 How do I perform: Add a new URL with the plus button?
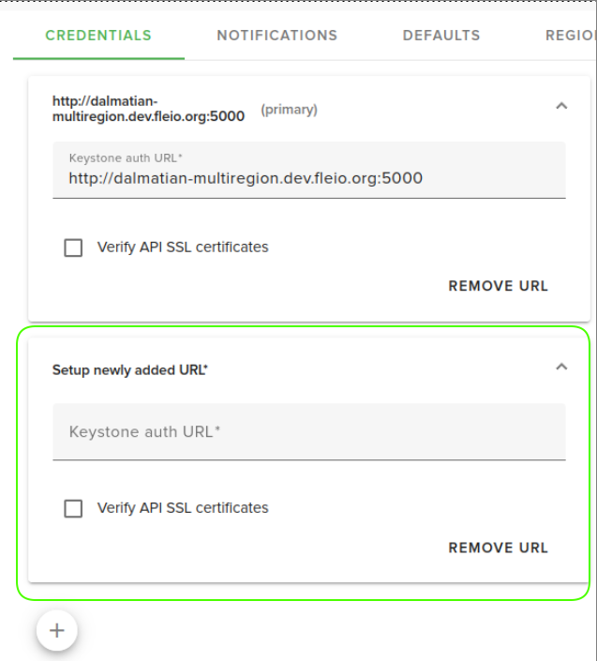[x=56, y=631]
